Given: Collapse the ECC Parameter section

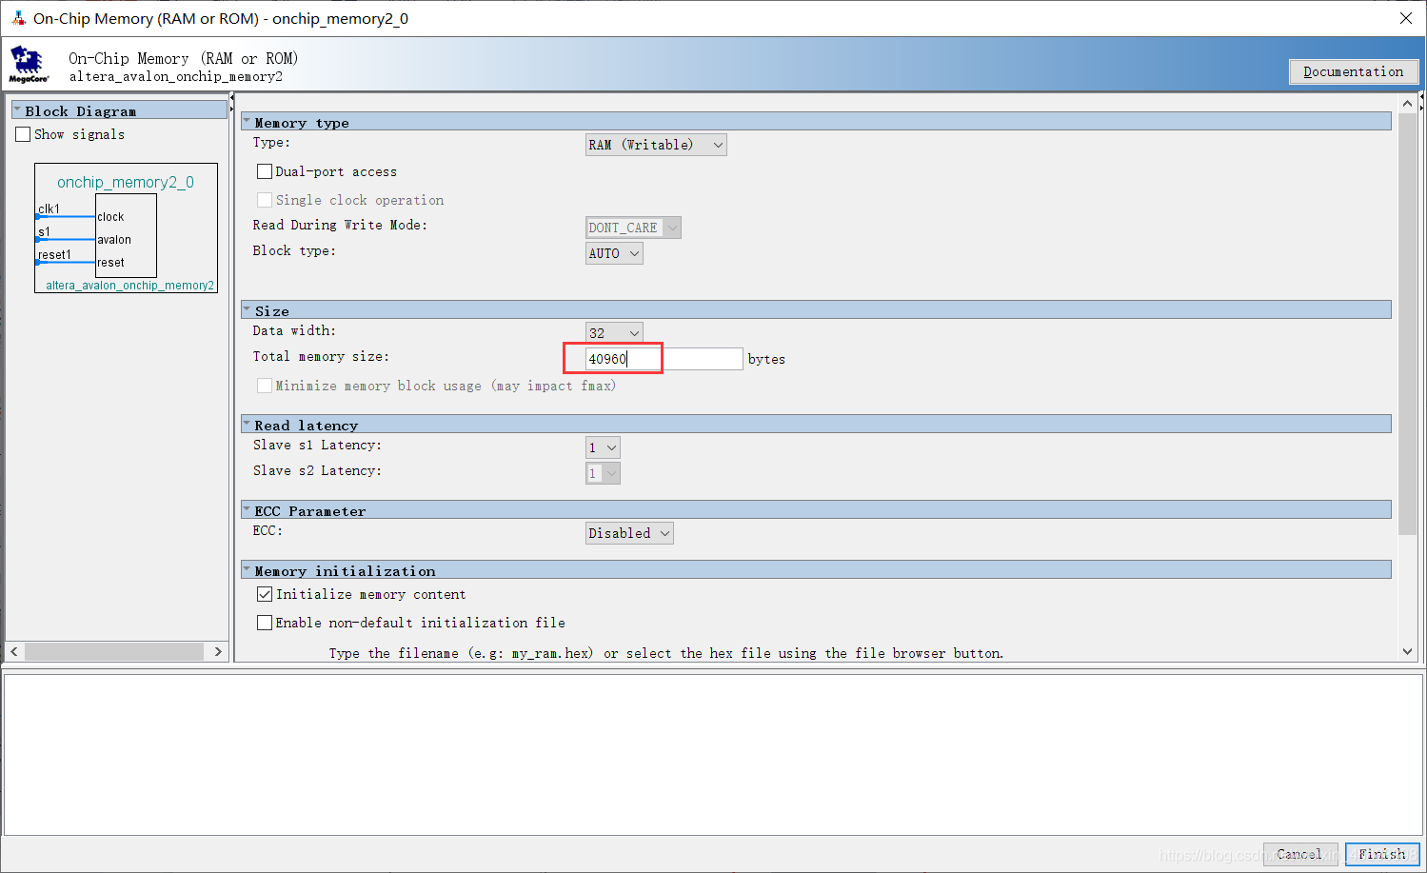Looking at the screenshot, I should [247, 510].
